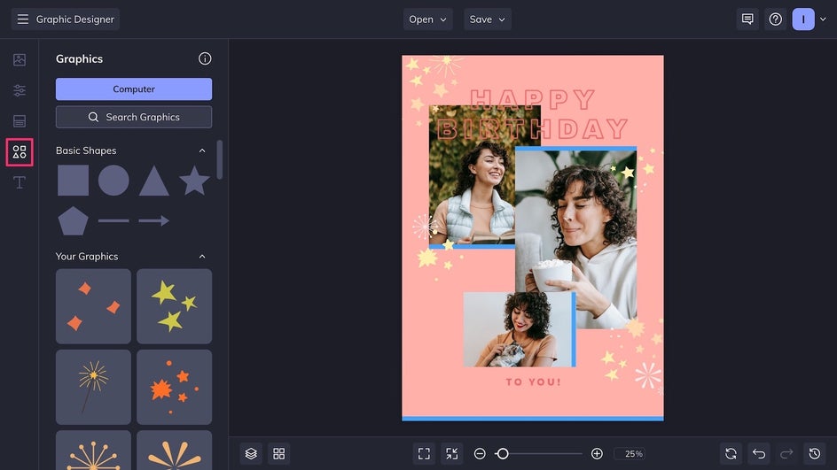Redo the last action

pos(786,453)
